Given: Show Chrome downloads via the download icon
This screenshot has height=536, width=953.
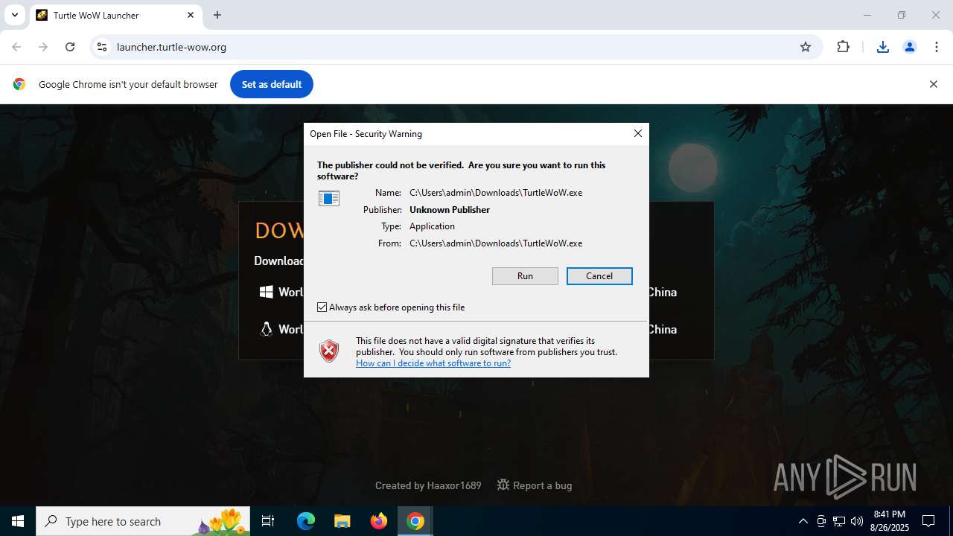Looking at the screenshot, I should pos(883,47).
